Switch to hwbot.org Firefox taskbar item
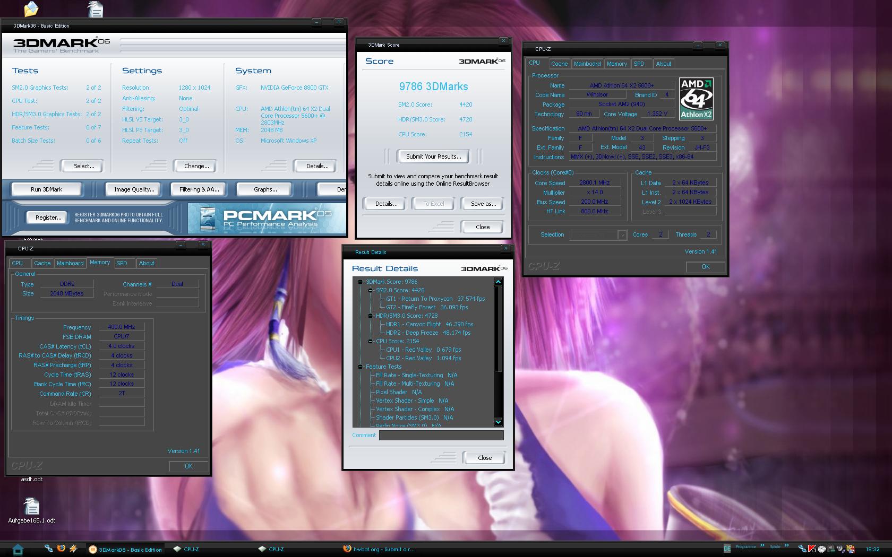892x557 pixels. [x=379, y=550]
